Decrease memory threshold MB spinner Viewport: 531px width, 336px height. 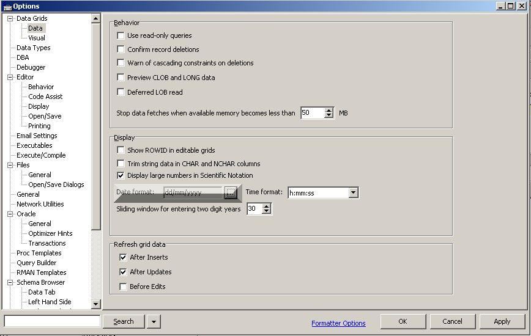pyautogui.click(x=329, y=115)
